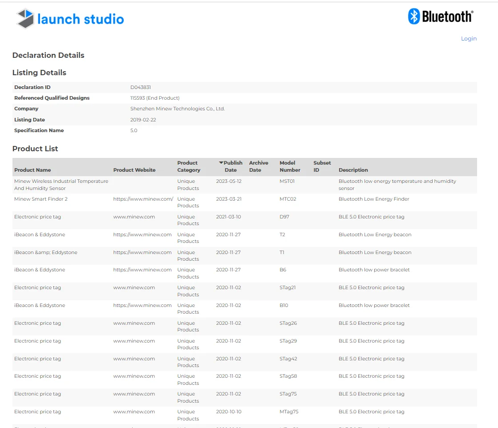Click the launch studio logo
This screenshot has height=428, width=498.
point(70,19)
